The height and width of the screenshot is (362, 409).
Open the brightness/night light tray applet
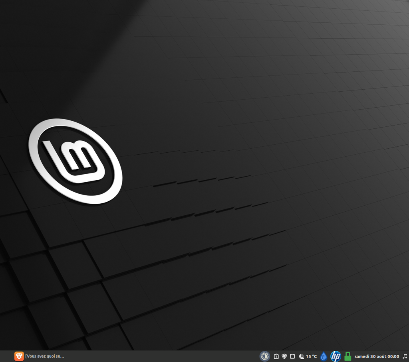tap(264, 356)
